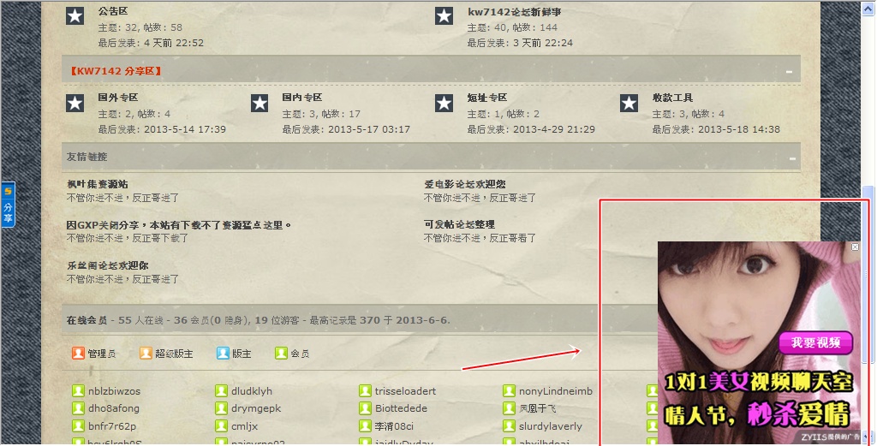This screenshot has width=877, height=446.
Task: View the profile of member trisseloadert
Action: [x=405, y=391]
